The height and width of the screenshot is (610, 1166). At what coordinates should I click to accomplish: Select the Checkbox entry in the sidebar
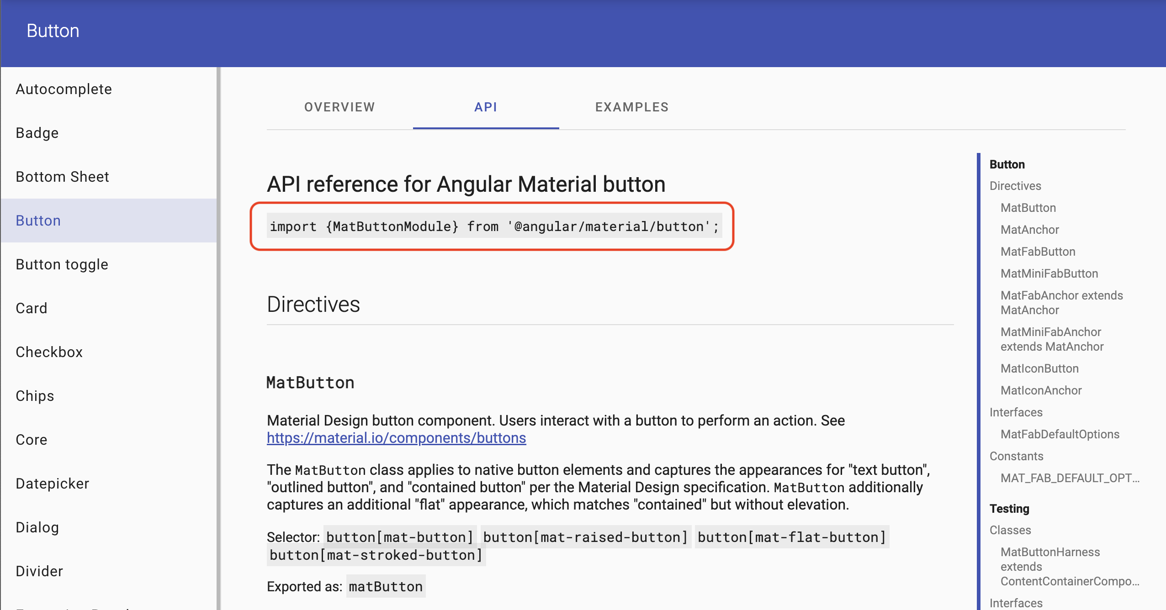point(49,352)
